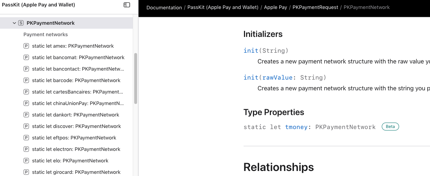Viewport: 430px width, 176px height.
Task: Click property icon next to amex
Action: pyautogui.click(x=26, y=46)
